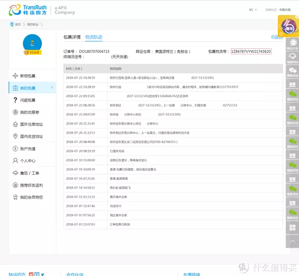The height and width of the screenshot is (276, 299).
Task: Open 个人中心 person icon
Action: pos(15,161)
